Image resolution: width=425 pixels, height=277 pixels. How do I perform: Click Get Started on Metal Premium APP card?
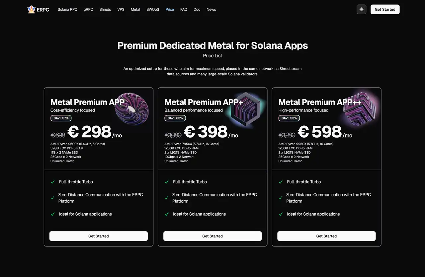pyautogui.click(x=98, y=236)
